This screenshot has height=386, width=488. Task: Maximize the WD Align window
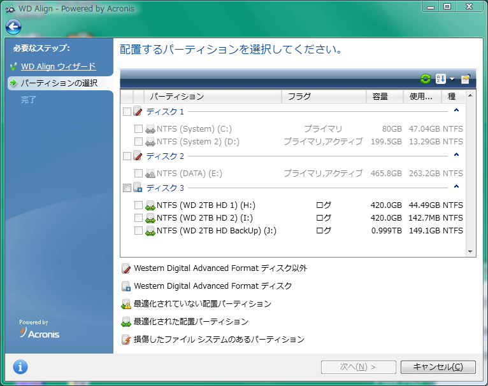click(447, 7)
